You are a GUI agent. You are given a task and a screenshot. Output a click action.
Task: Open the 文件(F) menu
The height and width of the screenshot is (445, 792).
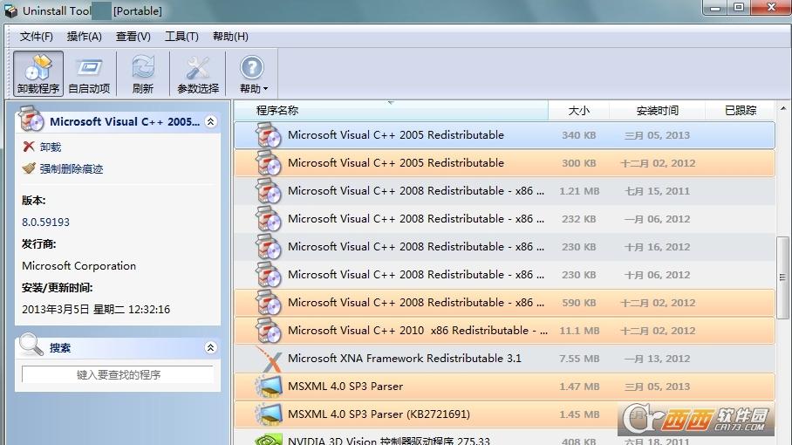click(37, 37)
